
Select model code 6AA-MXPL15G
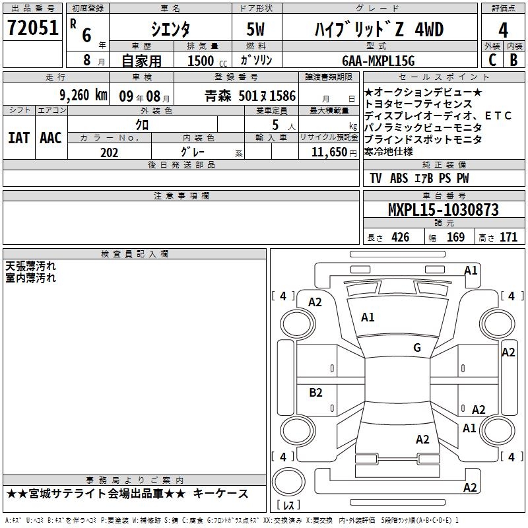[x=378, y=61]
